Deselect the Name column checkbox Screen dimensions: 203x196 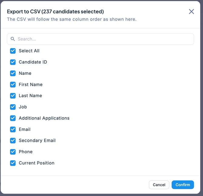13,73
